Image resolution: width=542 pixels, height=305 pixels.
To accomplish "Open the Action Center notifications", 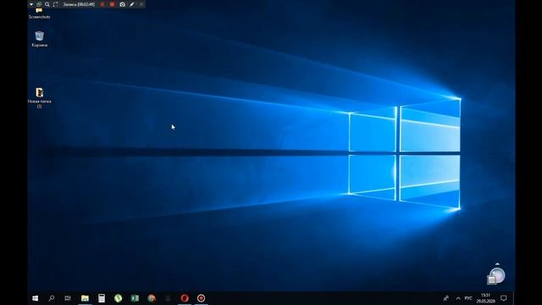I will (x=504, y=298).
